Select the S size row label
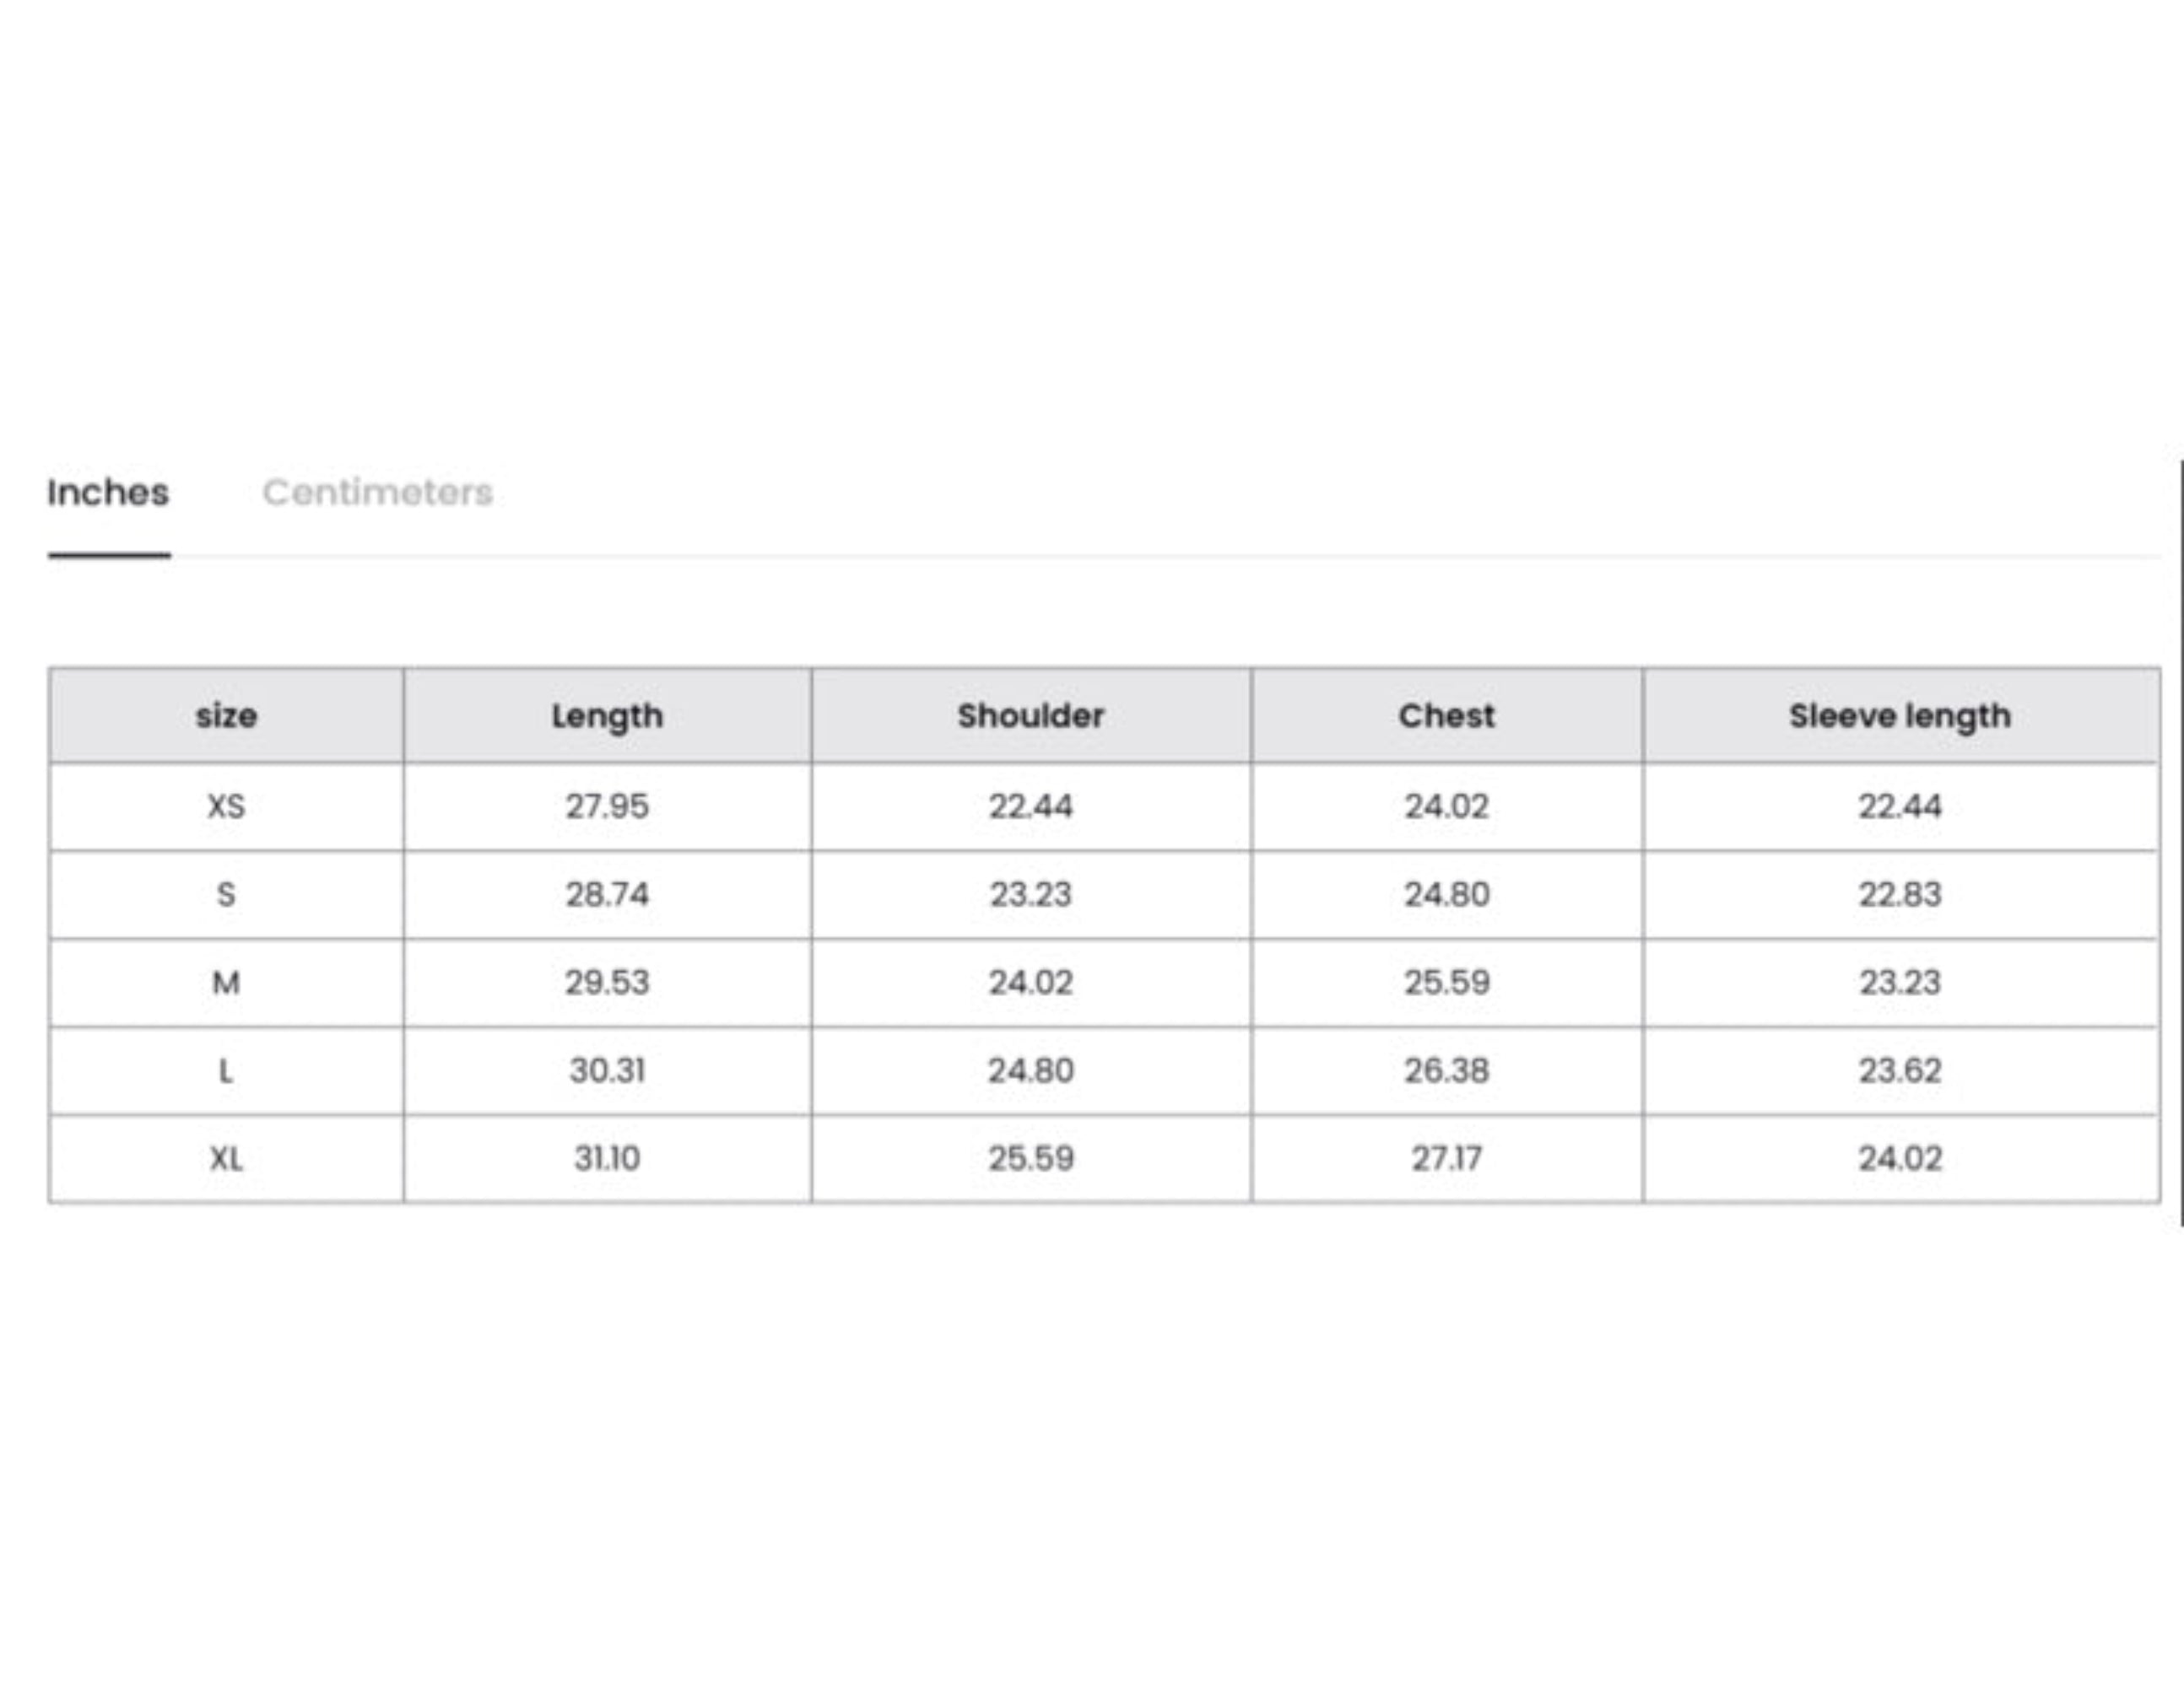 (226, 894)
